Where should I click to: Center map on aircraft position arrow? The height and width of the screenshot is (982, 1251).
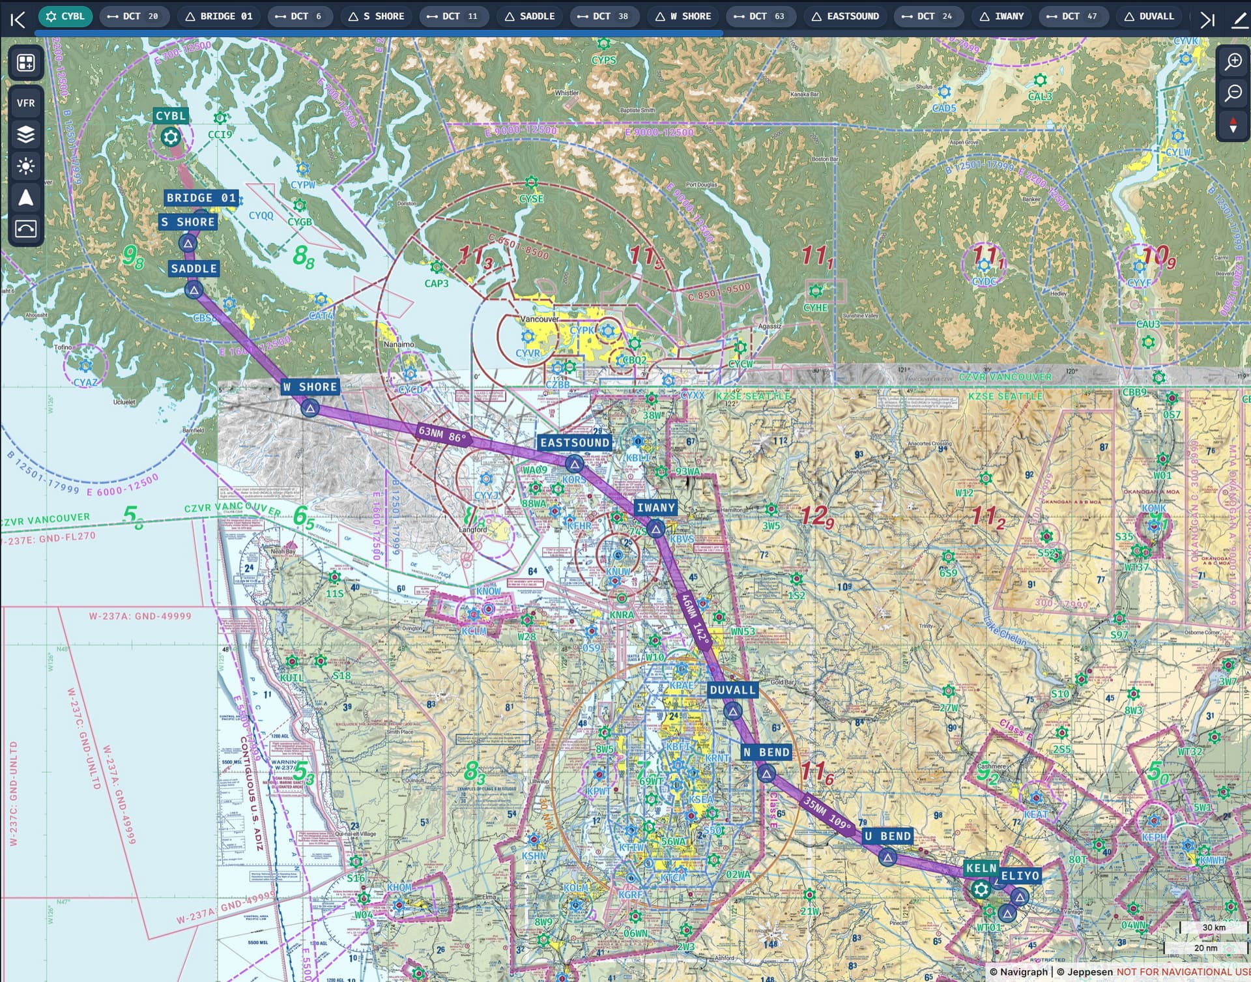click(x=26, y=197)
